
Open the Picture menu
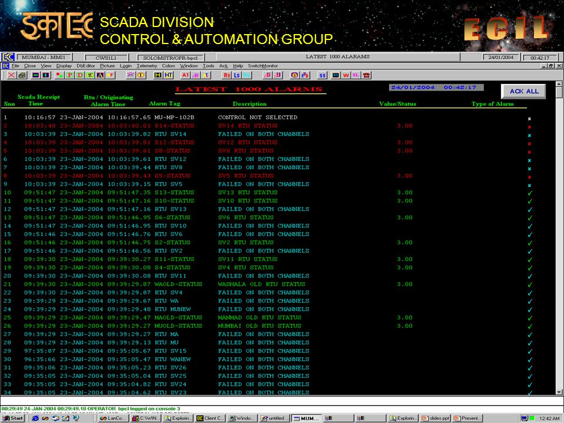coord(107,66)
